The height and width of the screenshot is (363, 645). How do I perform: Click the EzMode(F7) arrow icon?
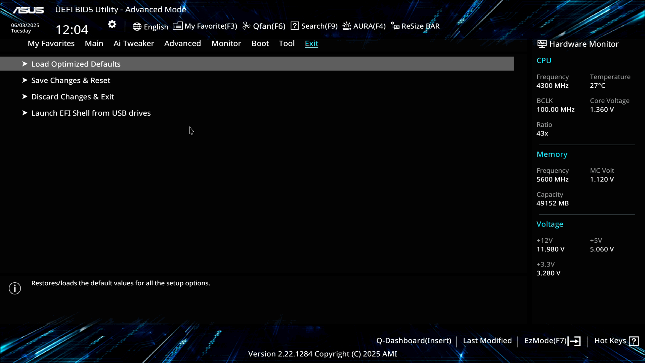pos(574,341)
